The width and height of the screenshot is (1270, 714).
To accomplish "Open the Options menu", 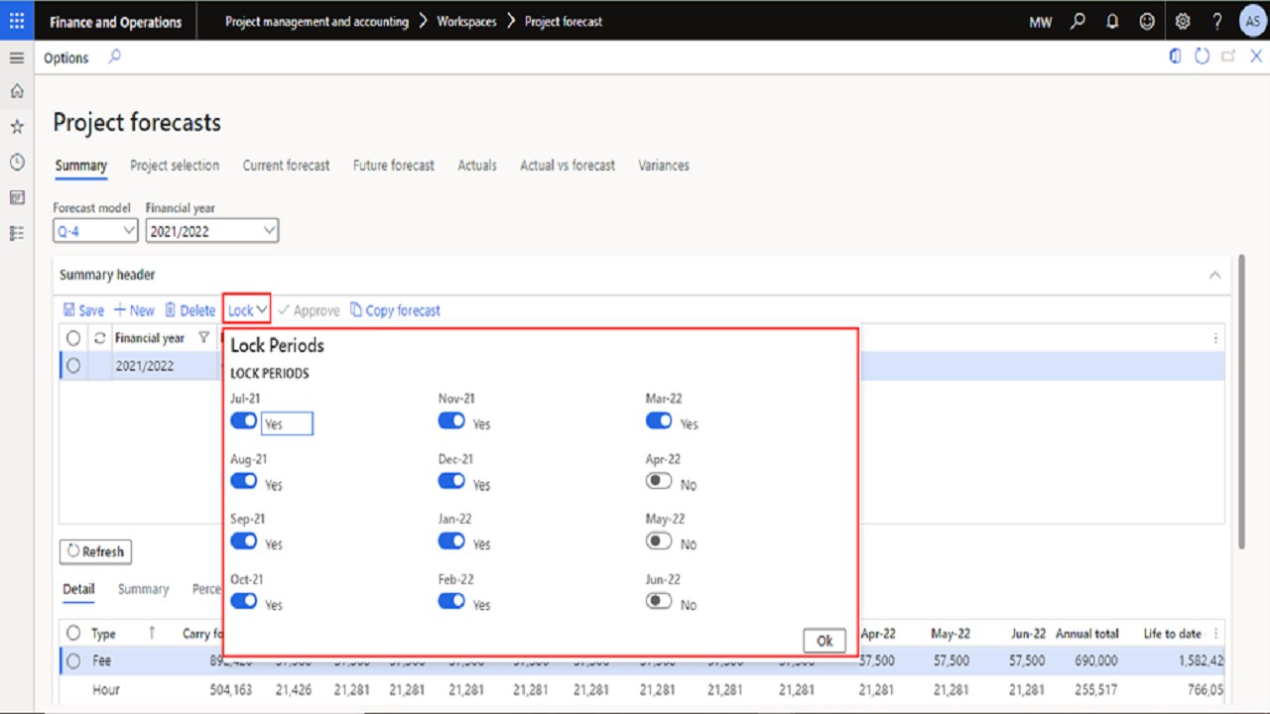I will tap(66, 58).
